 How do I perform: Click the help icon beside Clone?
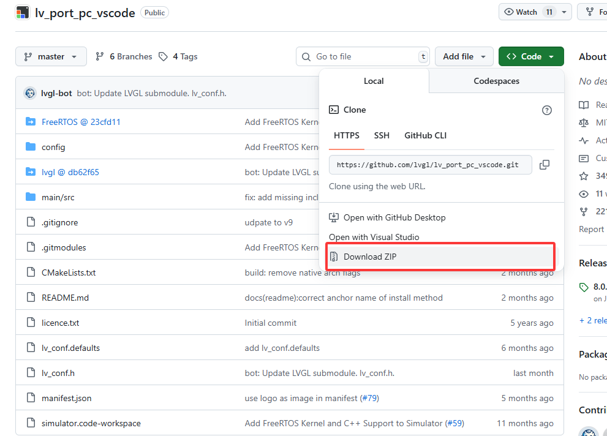tap(547, 110)
